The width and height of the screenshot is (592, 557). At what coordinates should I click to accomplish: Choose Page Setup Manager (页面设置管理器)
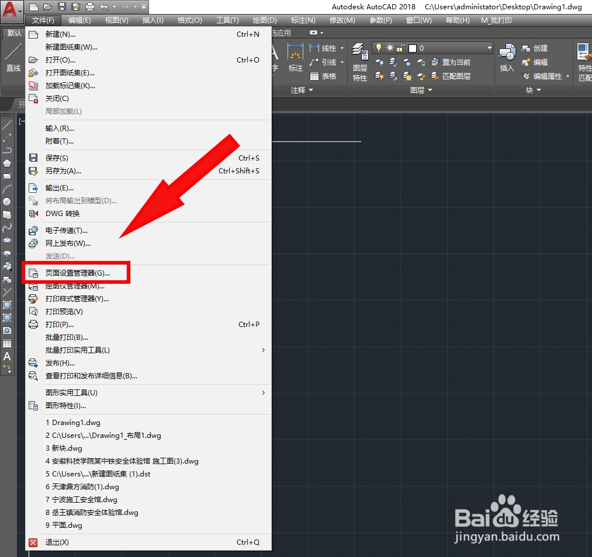click(x=148, y=273)
